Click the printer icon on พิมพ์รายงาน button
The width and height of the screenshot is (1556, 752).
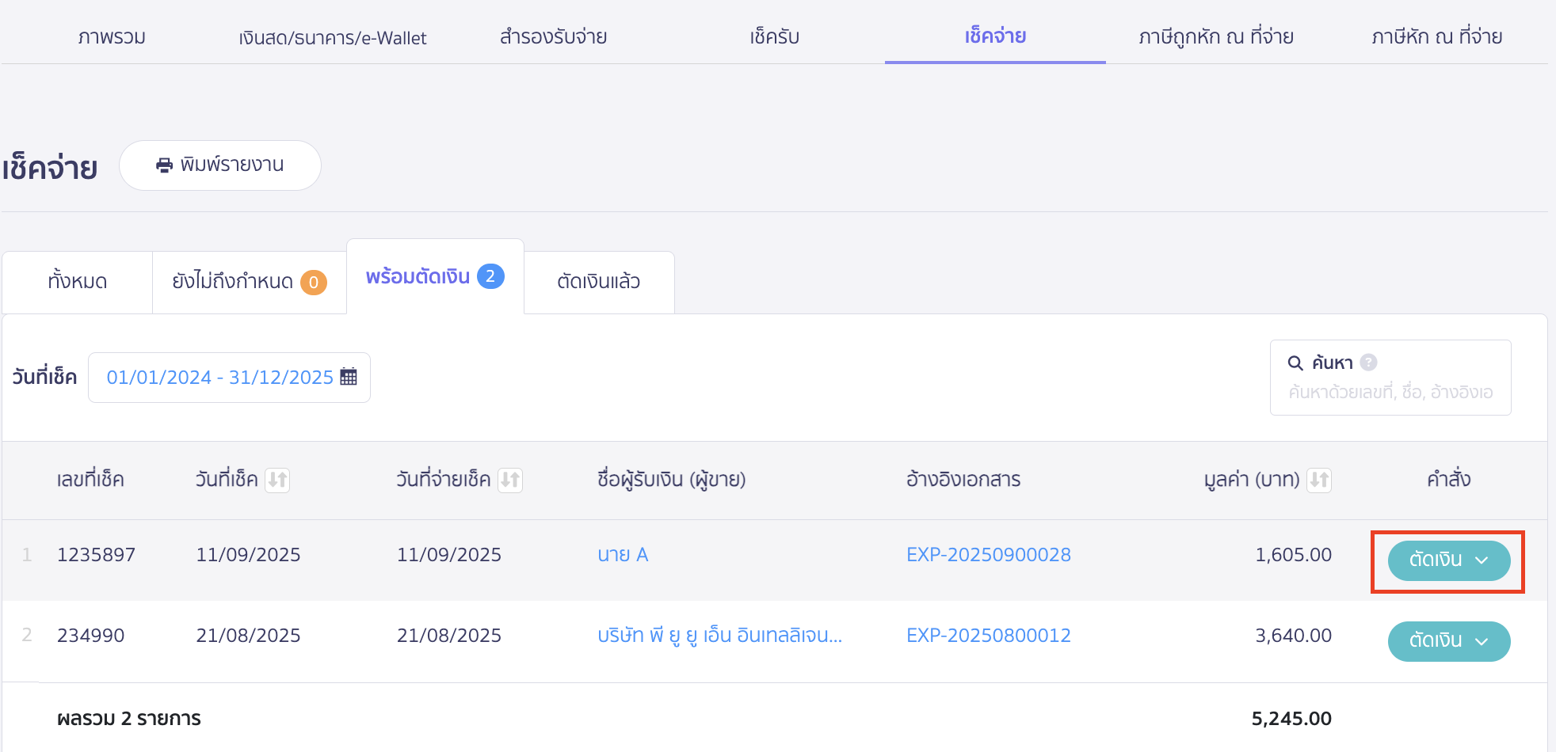tap(164, 165)
